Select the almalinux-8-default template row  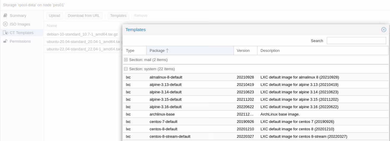point(166,77)
